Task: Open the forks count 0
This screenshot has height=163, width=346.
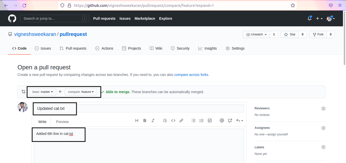Action: coord(331,34)
